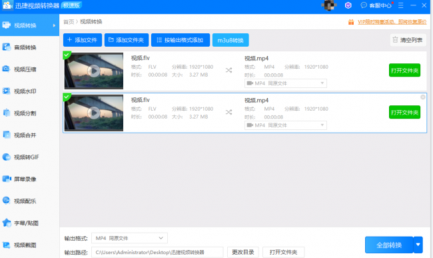Click the gift icon beside VIP promotion
Image resolution: width=433 pixels, height=258 pixels.
(351, 22)
